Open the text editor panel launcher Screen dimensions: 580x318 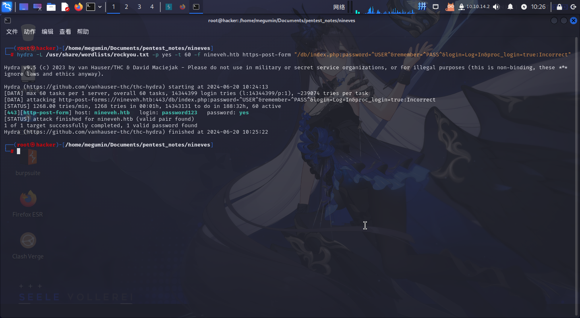(x=65, y=7)
